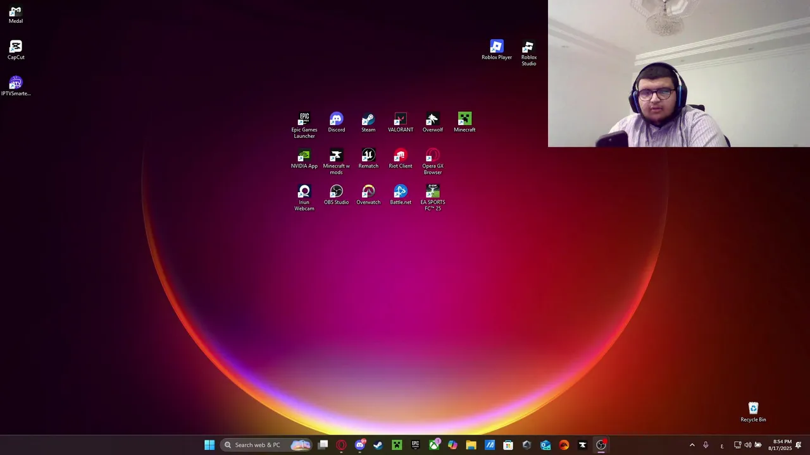
Task: Open the gray hexagon app in taskbar
Action: pyautogui.click(x=526, y=445)
